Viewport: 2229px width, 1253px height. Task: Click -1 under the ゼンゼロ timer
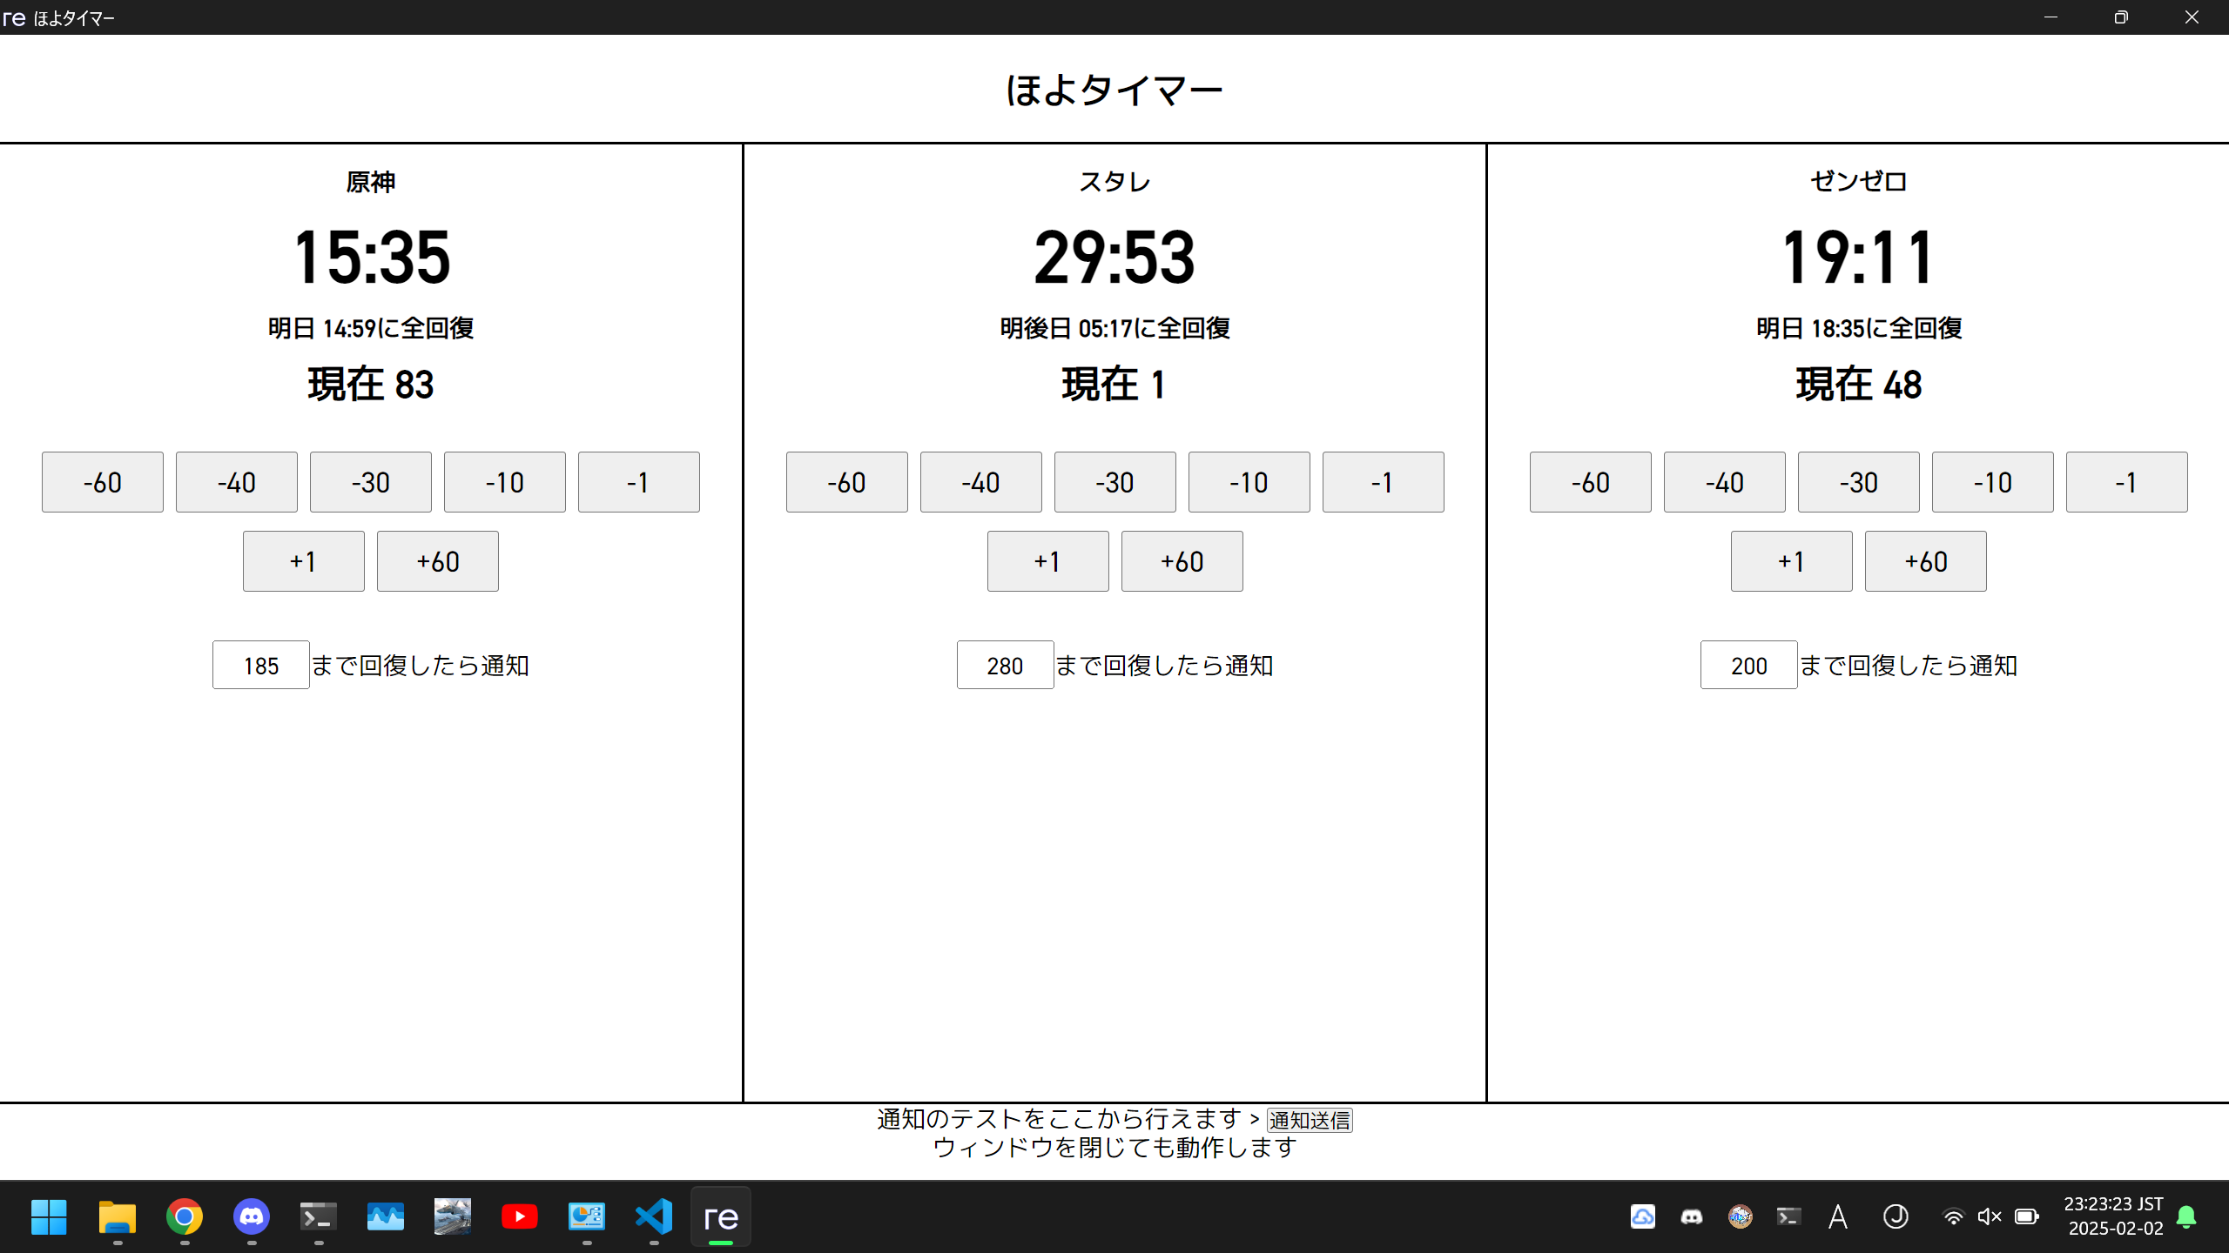(2125, 482)
